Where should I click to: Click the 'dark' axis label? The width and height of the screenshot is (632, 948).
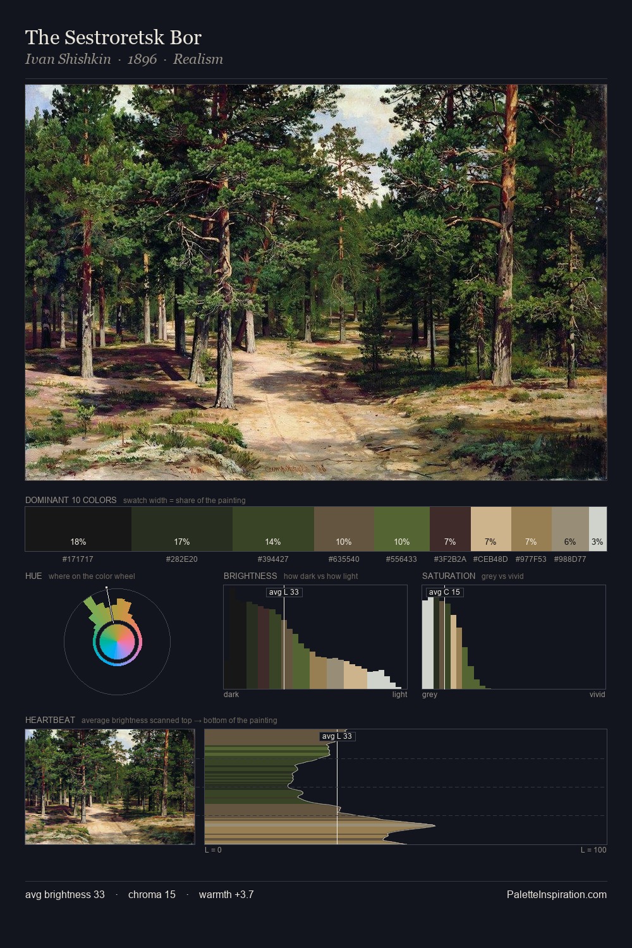[231, 695]
